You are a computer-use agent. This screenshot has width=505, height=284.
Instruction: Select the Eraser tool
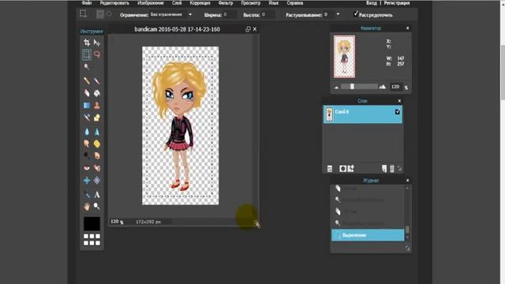coord(87,93)
